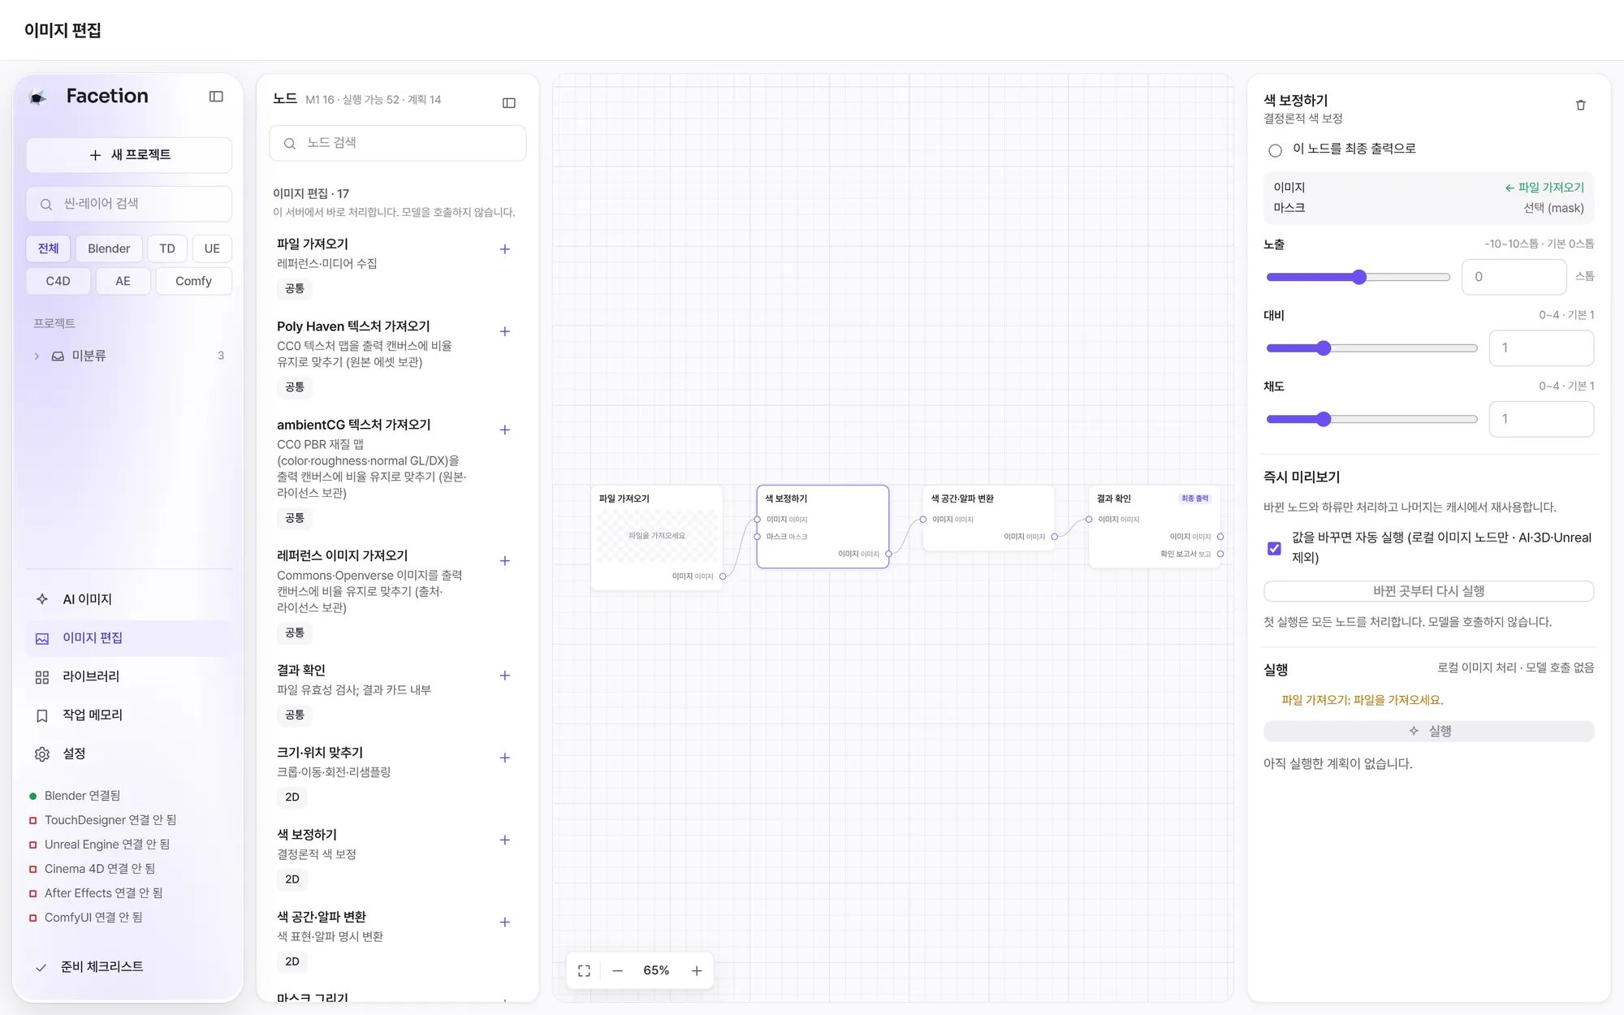Viewport: 1624px width, 1015px height.
Task: Open 작업 메모리 in the sidebar
Action: coord(129,715)
